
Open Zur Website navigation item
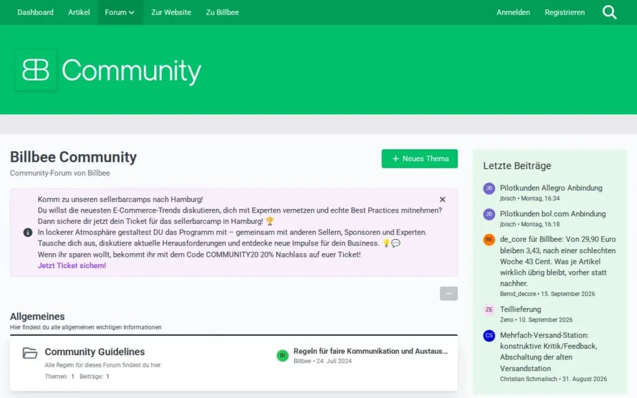click(171, 12)
